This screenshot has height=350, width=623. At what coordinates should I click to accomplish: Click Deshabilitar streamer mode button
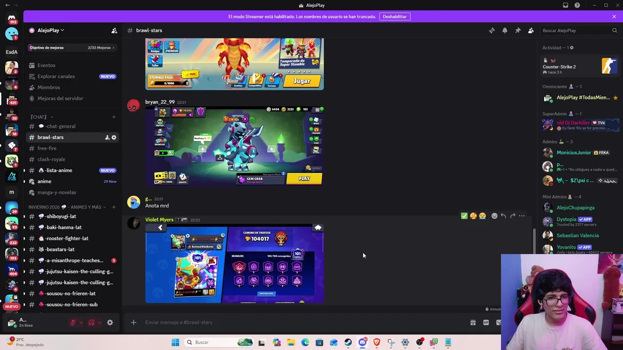[x=395, y=17]
